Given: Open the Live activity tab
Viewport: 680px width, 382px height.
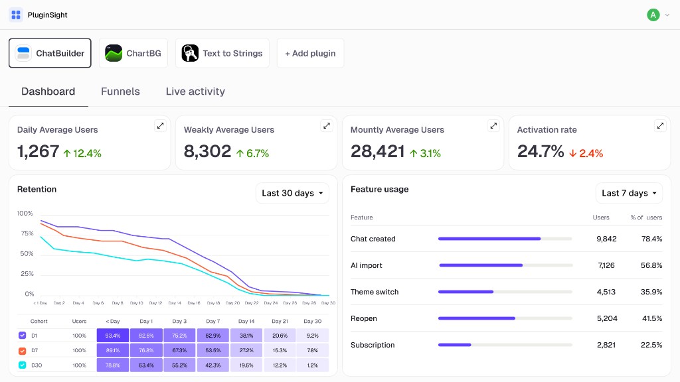Looking at the screenshot, I should click(195, 92).
